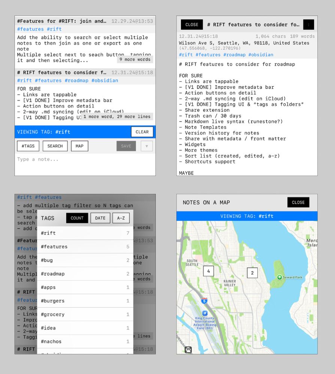Click the 'Markdown live syntax (runestone?)' line

[x=231, y=122]
